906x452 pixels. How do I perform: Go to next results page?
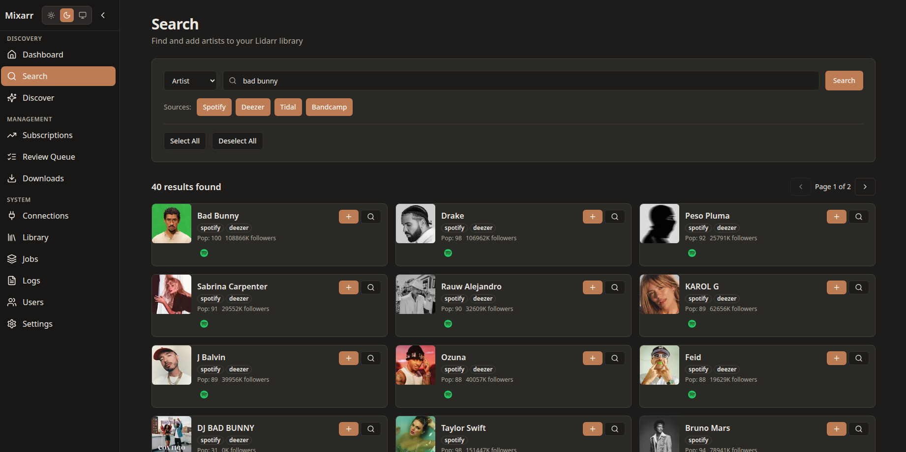[865, 187]
